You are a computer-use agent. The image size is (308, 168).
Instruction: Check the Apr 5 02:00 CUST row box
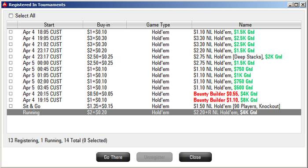tap(11, 81)
